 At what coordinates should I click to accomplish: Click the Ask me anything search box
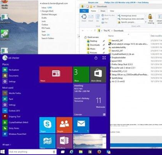[32, 152]
